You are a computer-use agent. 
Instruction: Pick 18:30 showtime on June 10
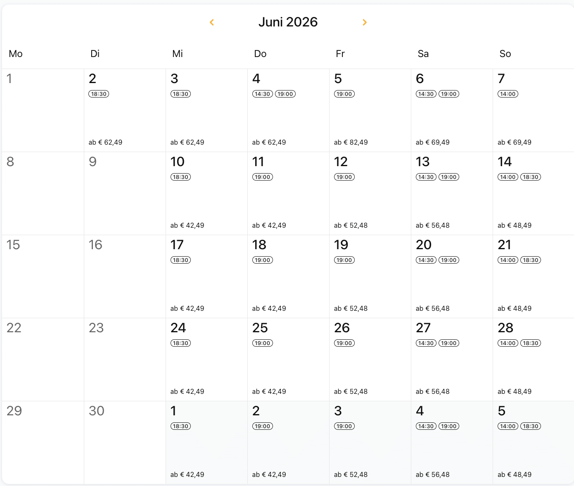(180, 177)
